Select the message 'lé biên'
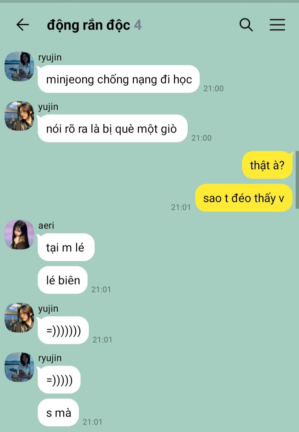This screenshot has width=299, height=432. pos(63,280)
